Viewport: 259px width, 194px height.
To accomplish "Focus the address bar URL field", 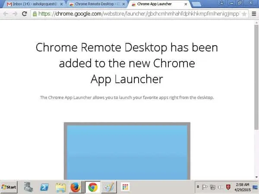I will tap(139, 14).
